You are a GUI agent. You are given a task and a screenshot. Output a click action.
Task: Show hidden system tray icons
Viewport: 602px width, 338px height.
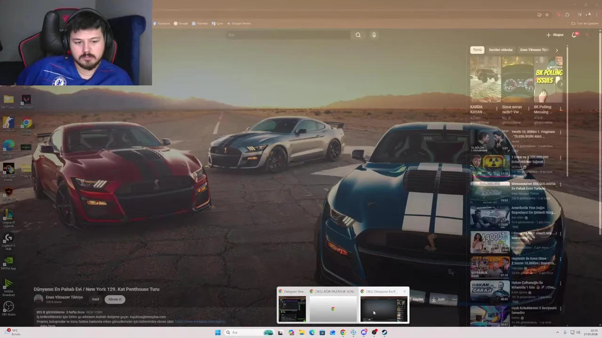coord(557,332)
